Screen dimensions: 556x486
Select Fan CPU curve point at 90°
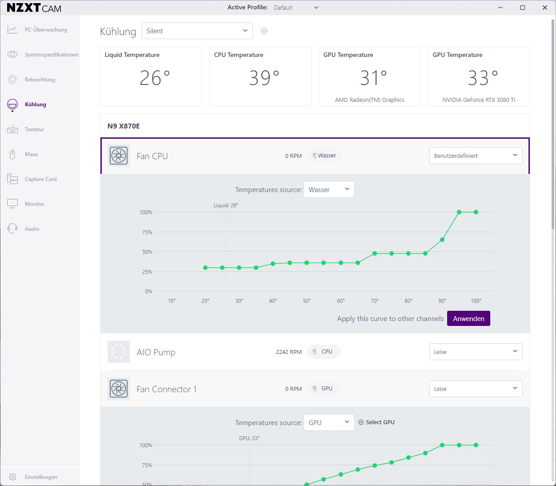point(442,240)
